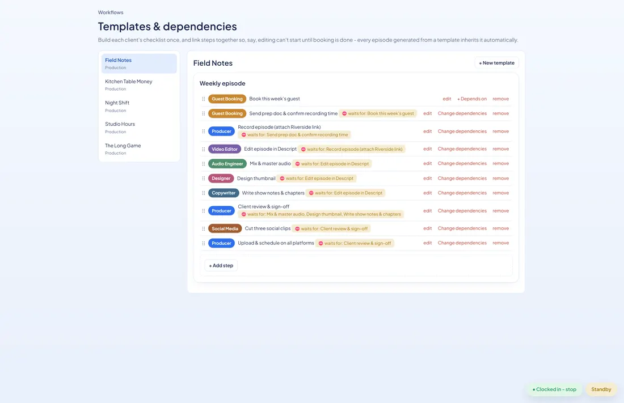Grab drag handle for Design thumbnail step
This screenshot has width=624, height=403.
point(203,179)
